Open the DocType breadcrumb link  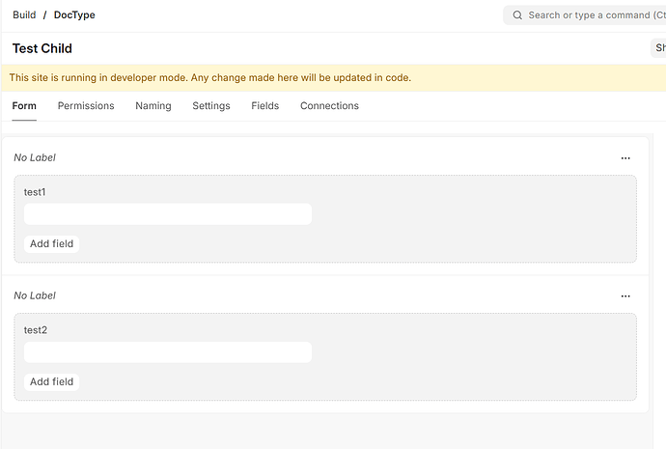[x=74, y=15]
